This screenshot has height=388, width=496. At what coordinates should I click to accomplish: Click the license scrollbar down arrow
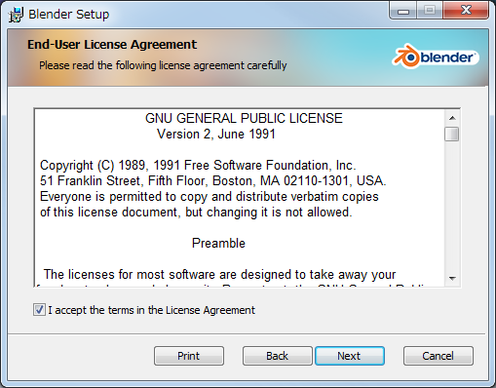coord(452,278)
